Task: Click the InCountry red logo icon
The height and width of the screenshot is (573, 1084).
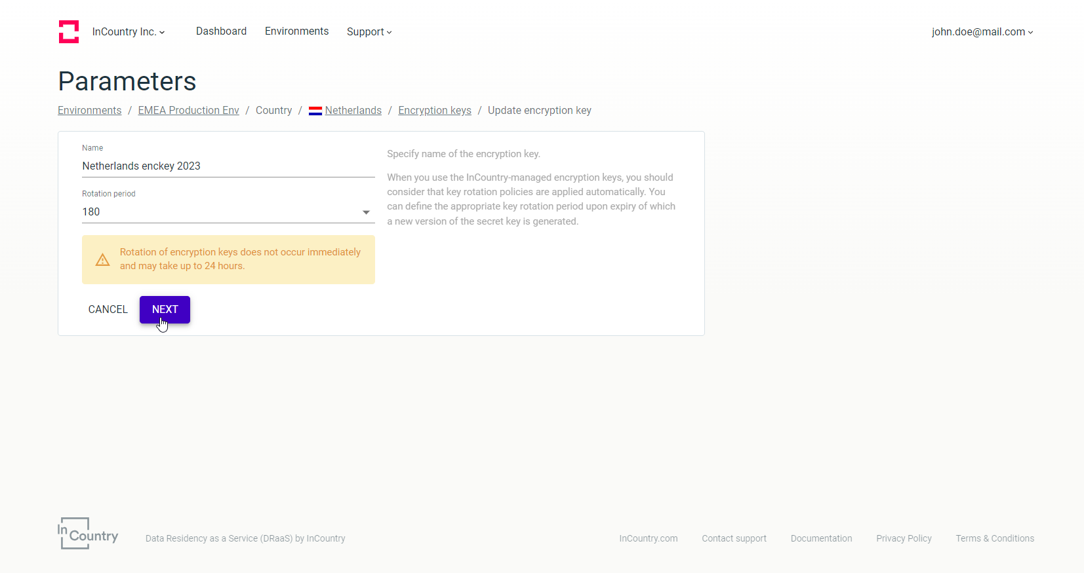Action: point(69,31)
